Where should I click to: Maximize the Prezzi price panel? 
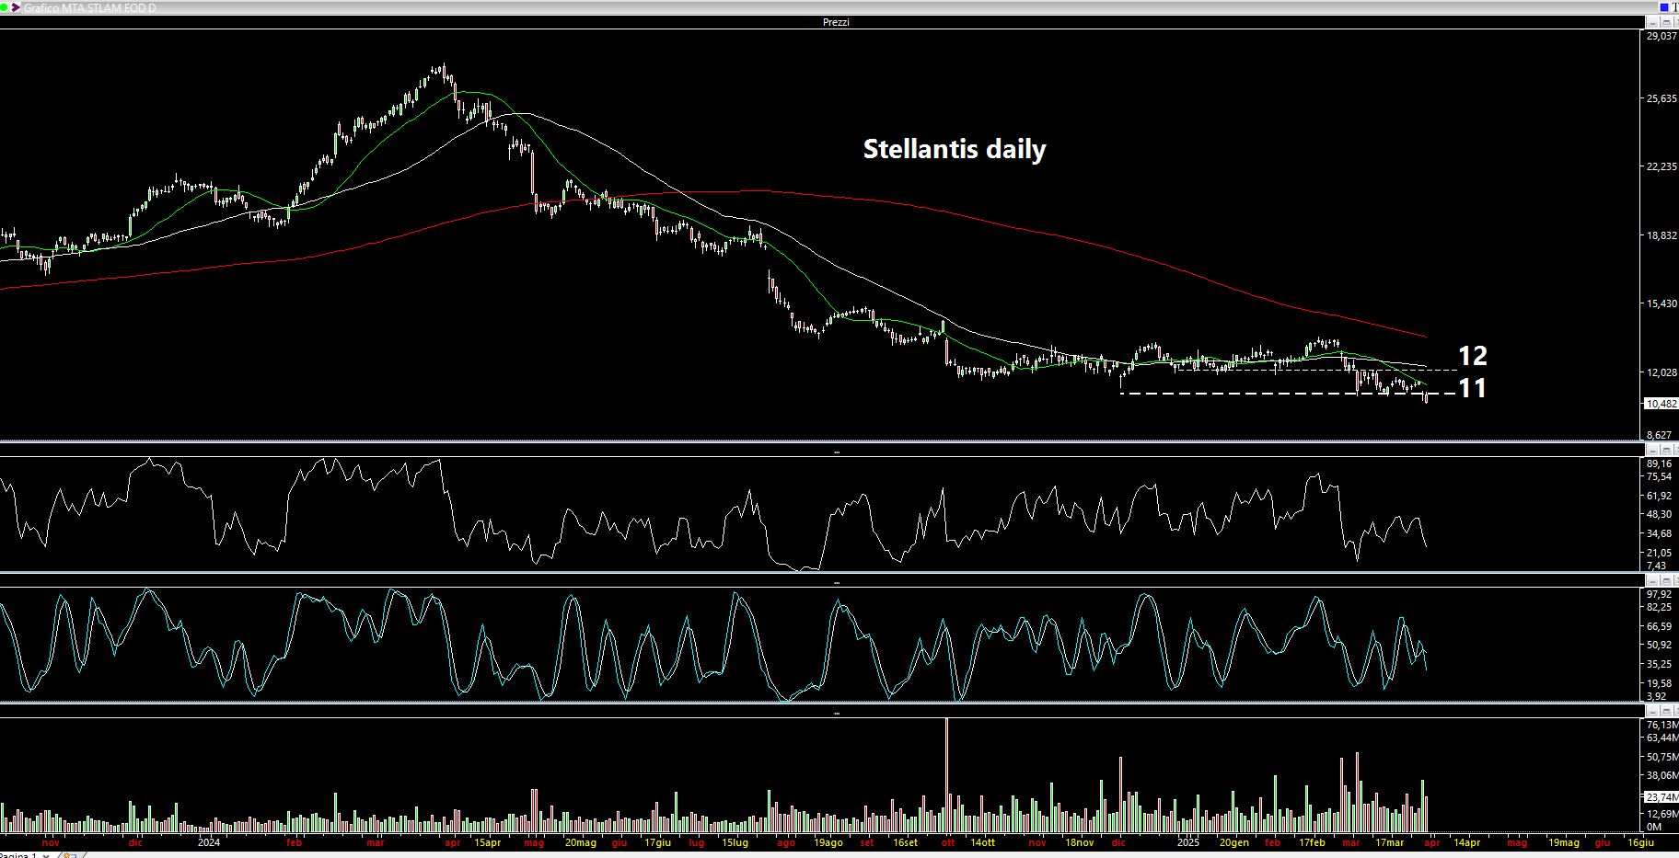point(1666,22)
